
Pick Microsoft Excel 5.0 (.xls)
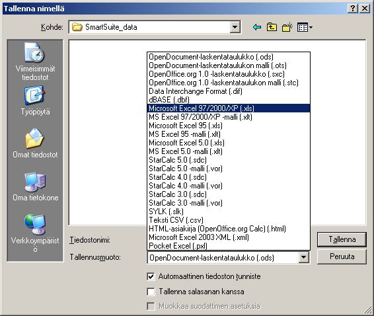[229, 143]
